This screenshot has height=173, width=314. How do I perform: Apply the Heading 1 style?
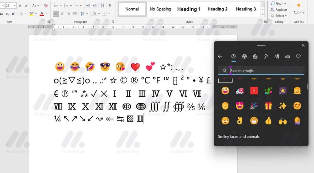tap(189, 9)
